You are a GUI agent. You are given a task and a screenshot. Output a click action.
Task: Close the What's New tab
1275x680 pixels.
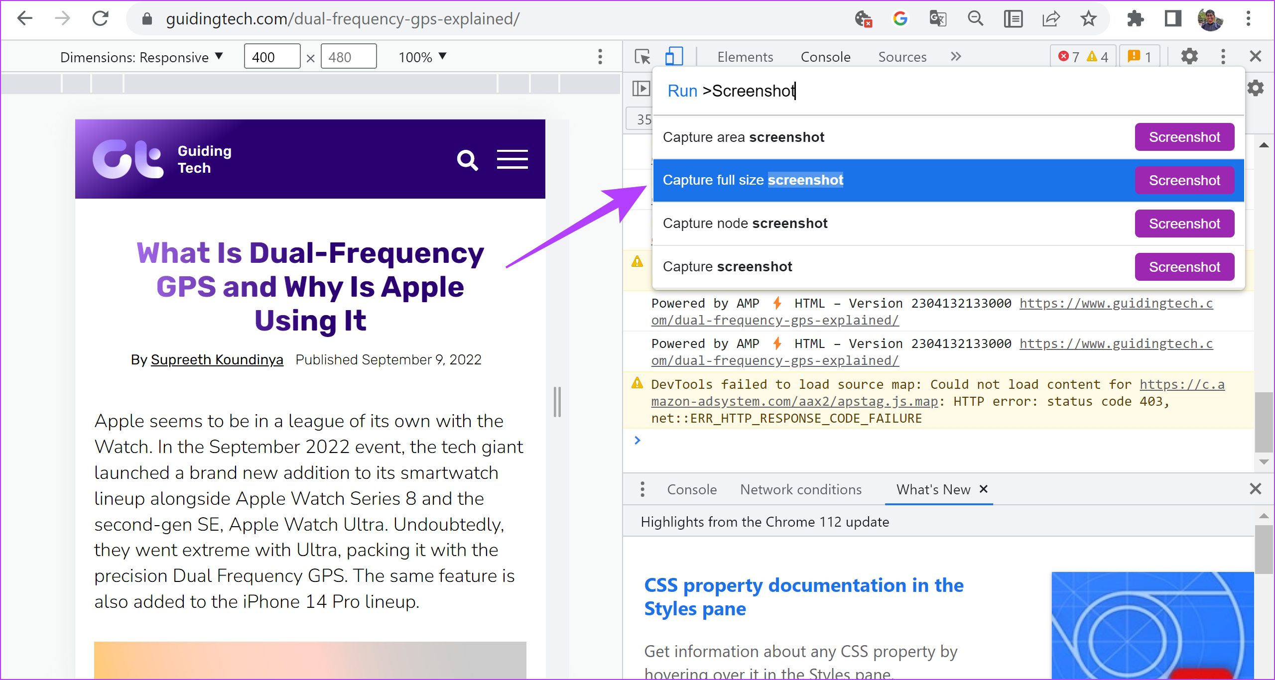(x=984, y=489)
